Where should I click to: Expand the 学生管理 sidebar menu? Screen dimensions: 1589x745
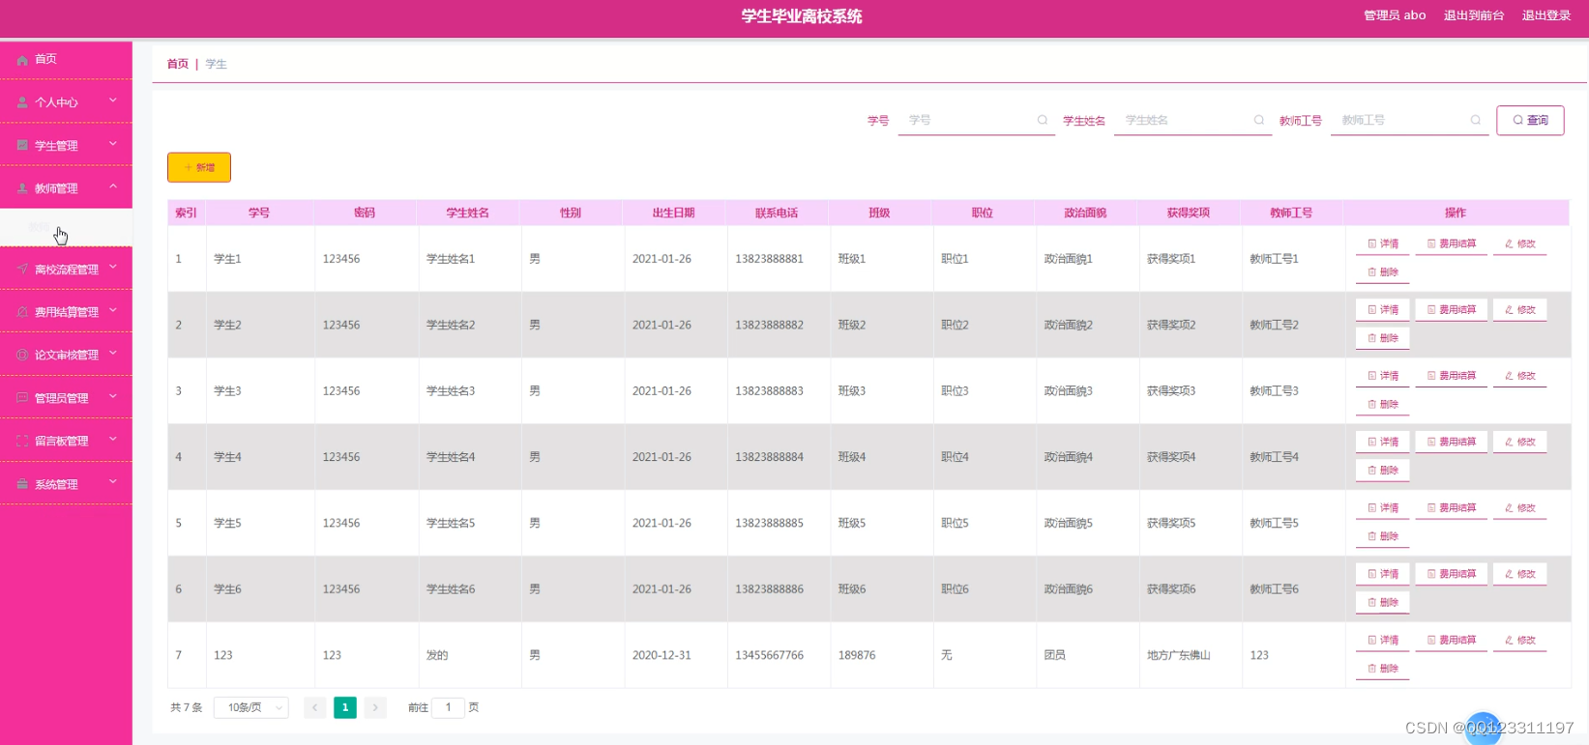(x=66, y=145)
